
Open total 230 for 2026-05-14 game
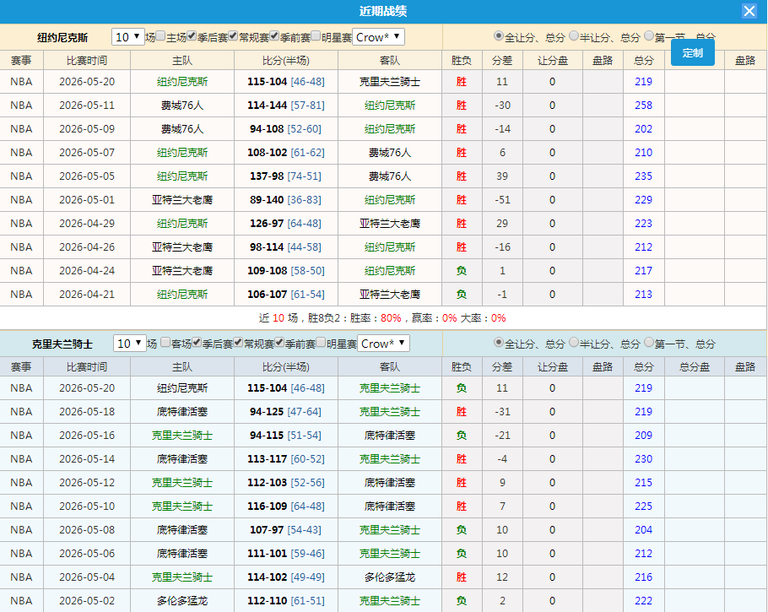(643, 459)
